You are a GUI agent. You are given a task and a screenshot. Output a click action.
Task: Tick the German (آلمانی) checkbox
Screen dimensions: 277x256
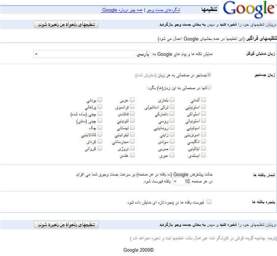pos(203,100)
